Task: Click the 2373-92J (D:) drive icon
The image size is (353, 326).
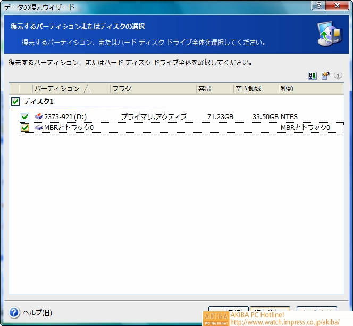Action: [39, 116]
